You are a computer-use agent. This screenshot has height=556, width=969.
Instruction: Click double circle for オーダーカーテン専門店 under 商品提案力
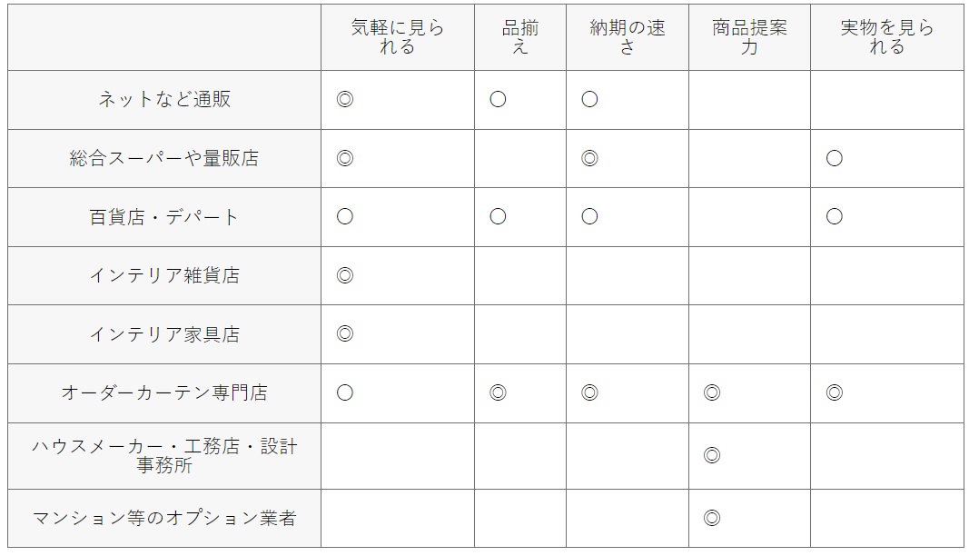point(712,392)
